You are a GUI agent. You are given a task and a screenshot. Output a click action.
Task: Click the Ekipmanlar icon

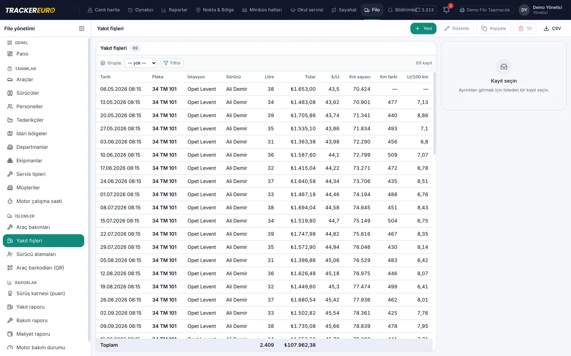(x=10, y=161)
